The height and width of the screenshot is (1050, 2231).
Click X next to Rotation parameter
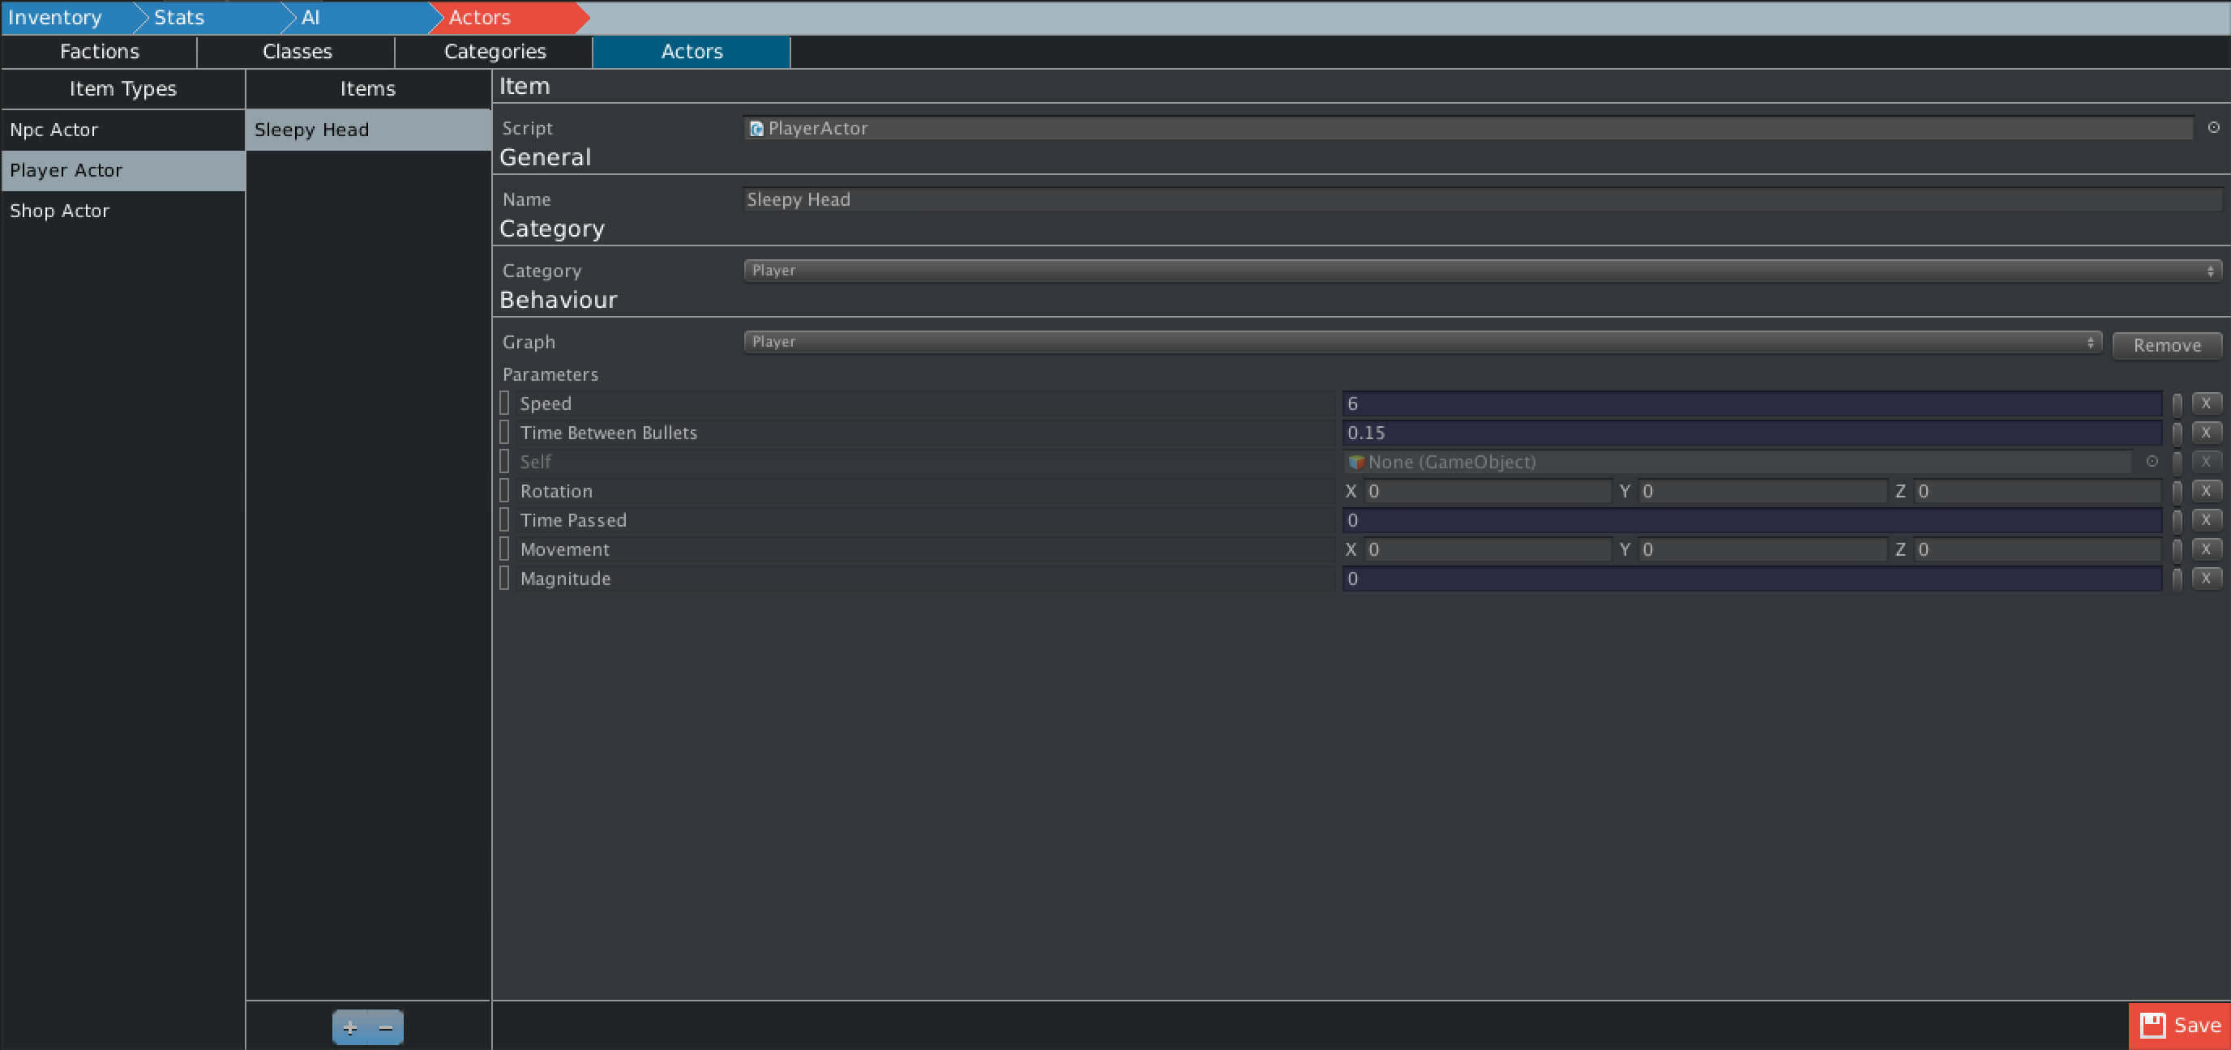(x=2205, y=491)
